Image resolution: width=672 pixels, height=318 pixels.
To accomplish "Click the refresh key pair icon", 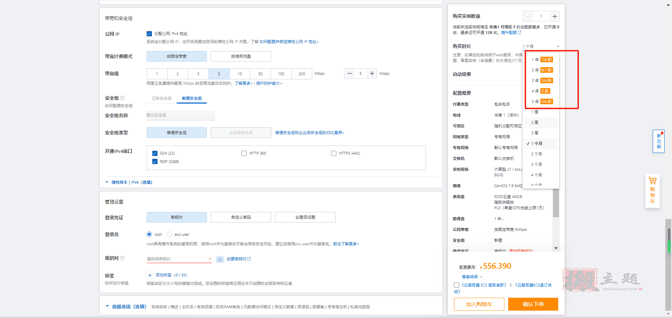I will pos(220,259).
